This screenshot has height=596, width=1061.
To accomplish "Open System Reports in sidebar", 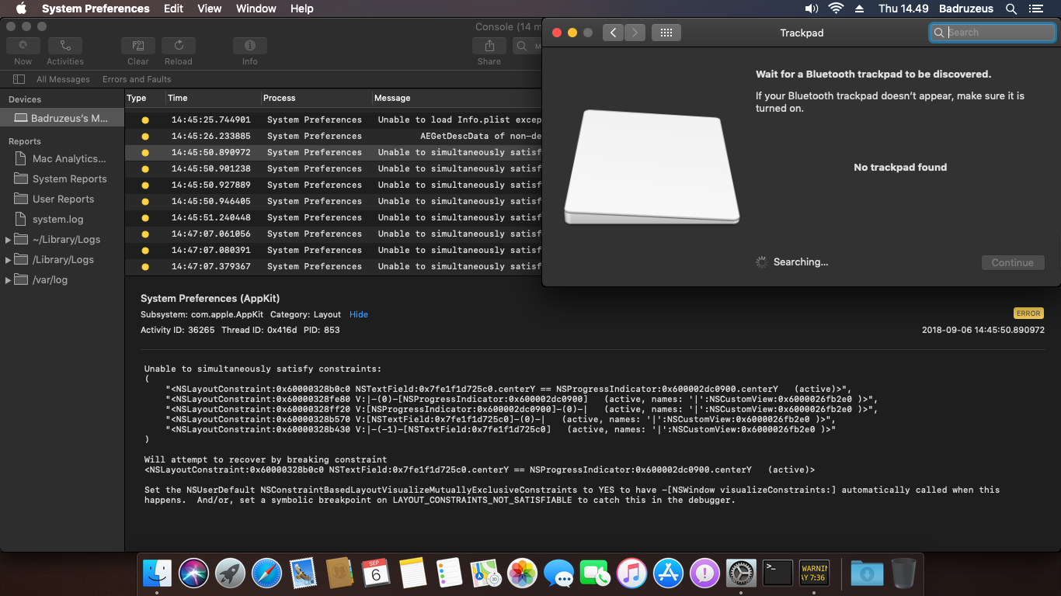I will (x=62, y=178).
